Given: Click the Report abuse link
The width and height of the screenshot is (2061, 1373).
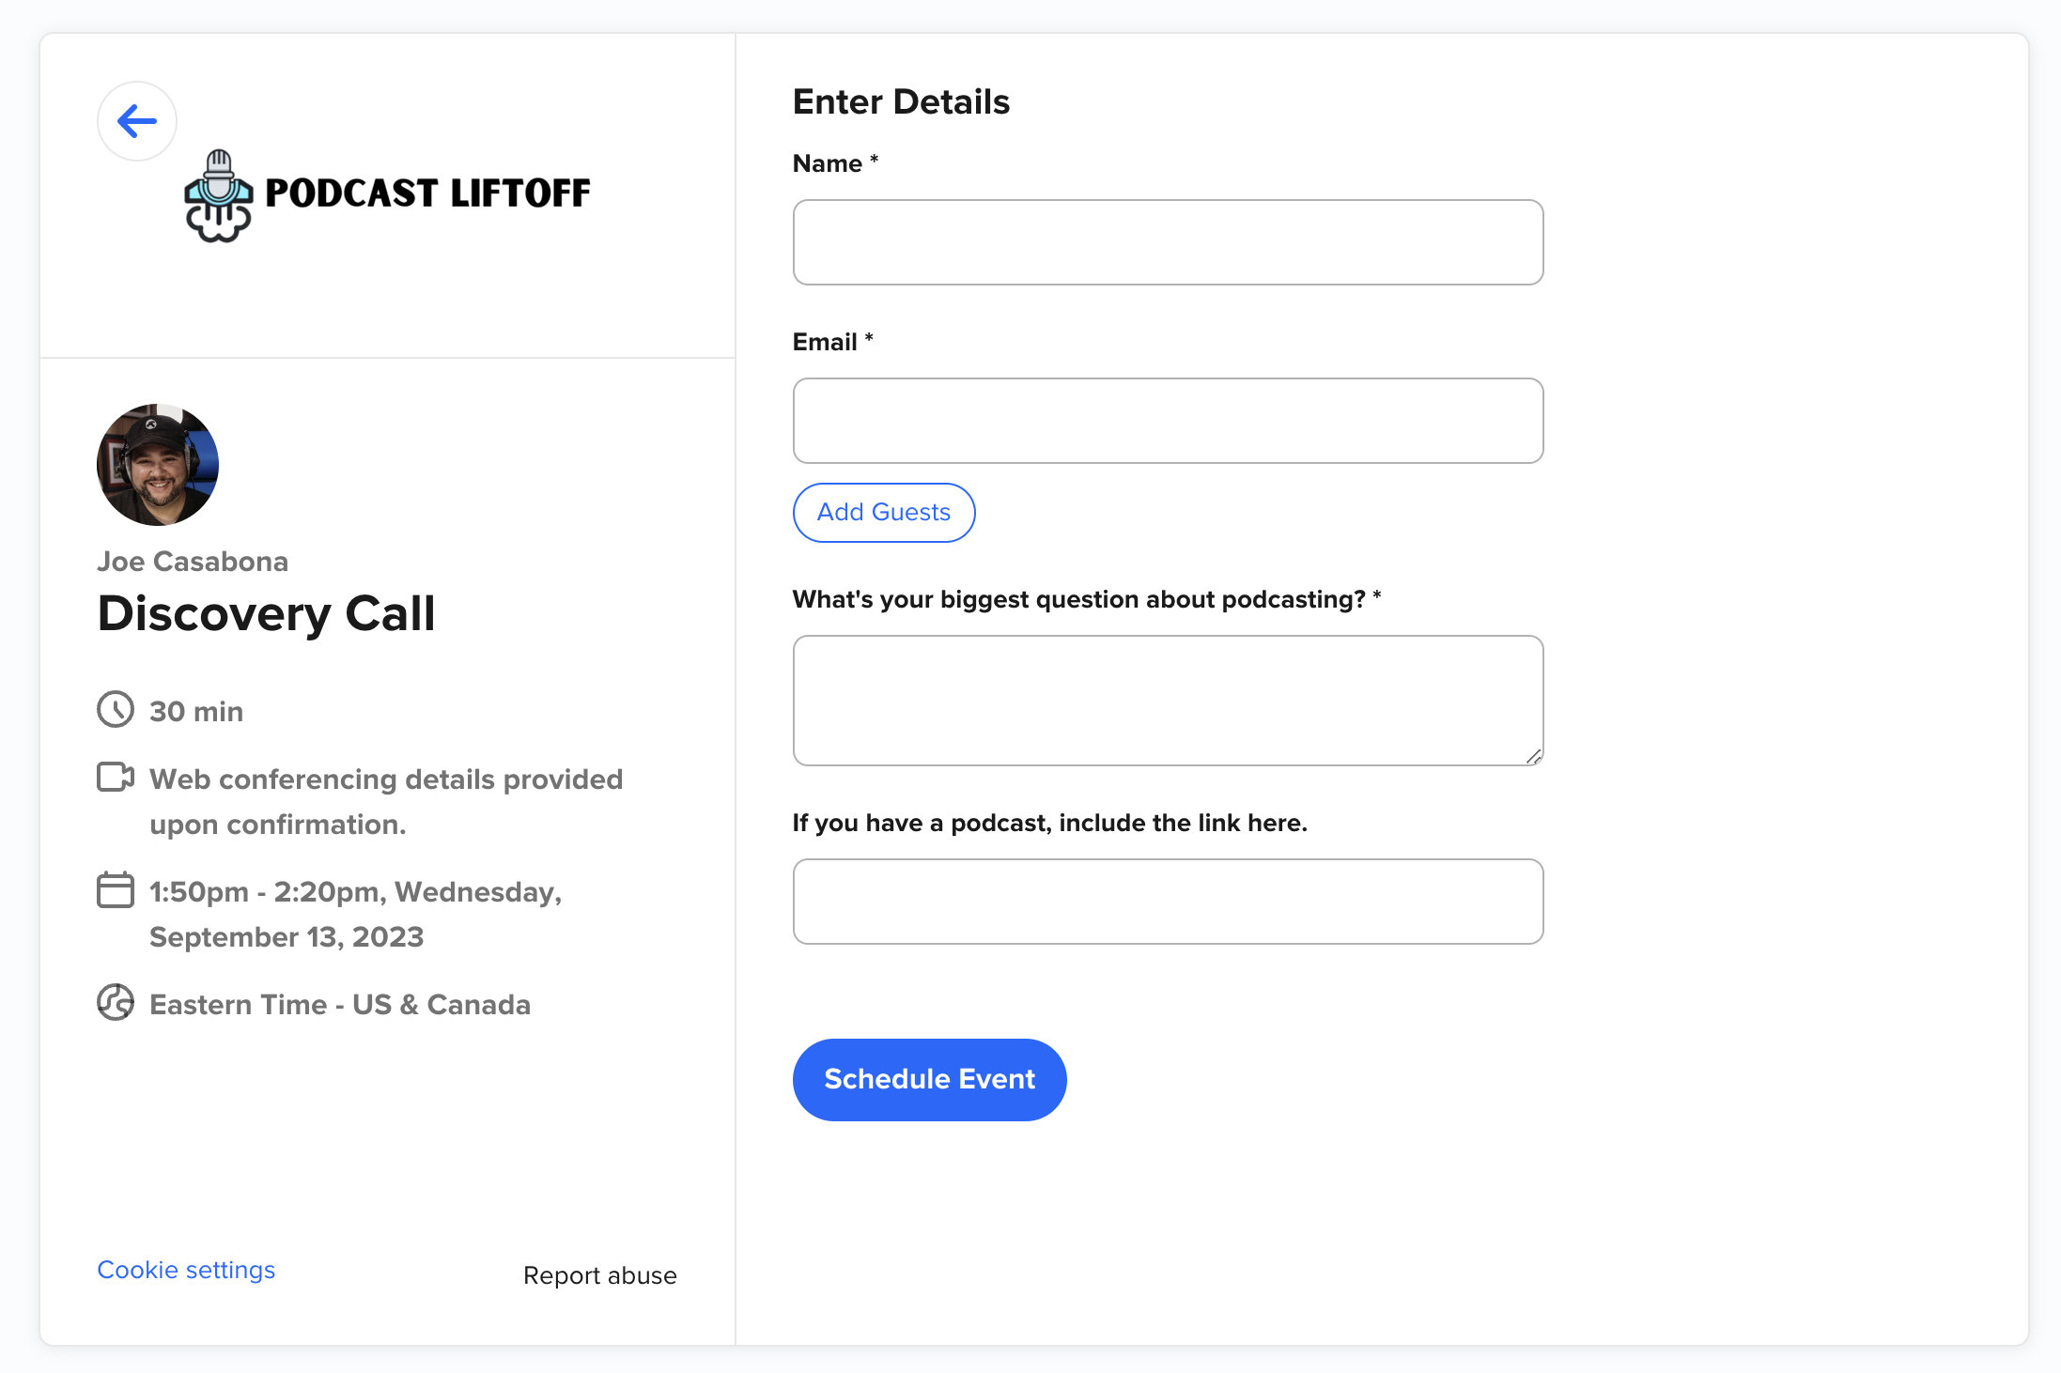Looking at the screenshot, I should click(x=599, y=1275).
